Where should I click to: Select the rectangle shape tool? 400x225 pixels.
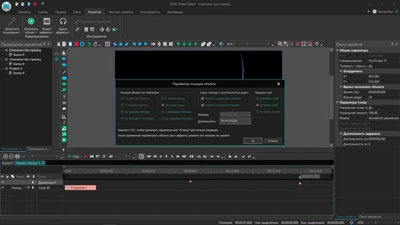(64, 78)
